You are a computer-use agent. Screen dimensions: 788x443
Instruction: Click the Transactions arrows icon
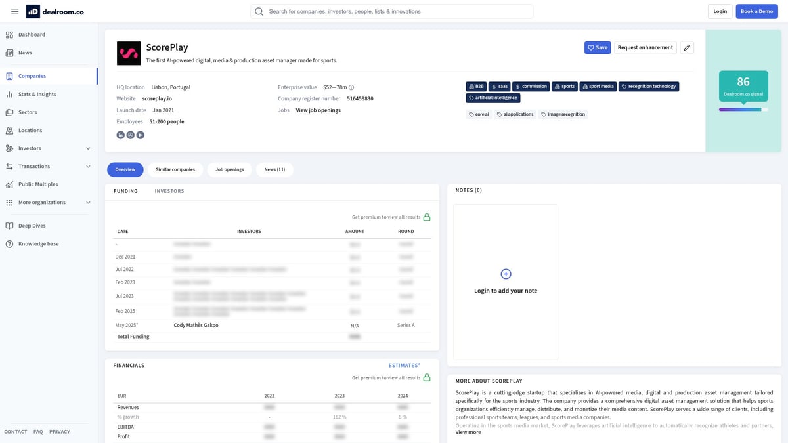coord(9,166)
